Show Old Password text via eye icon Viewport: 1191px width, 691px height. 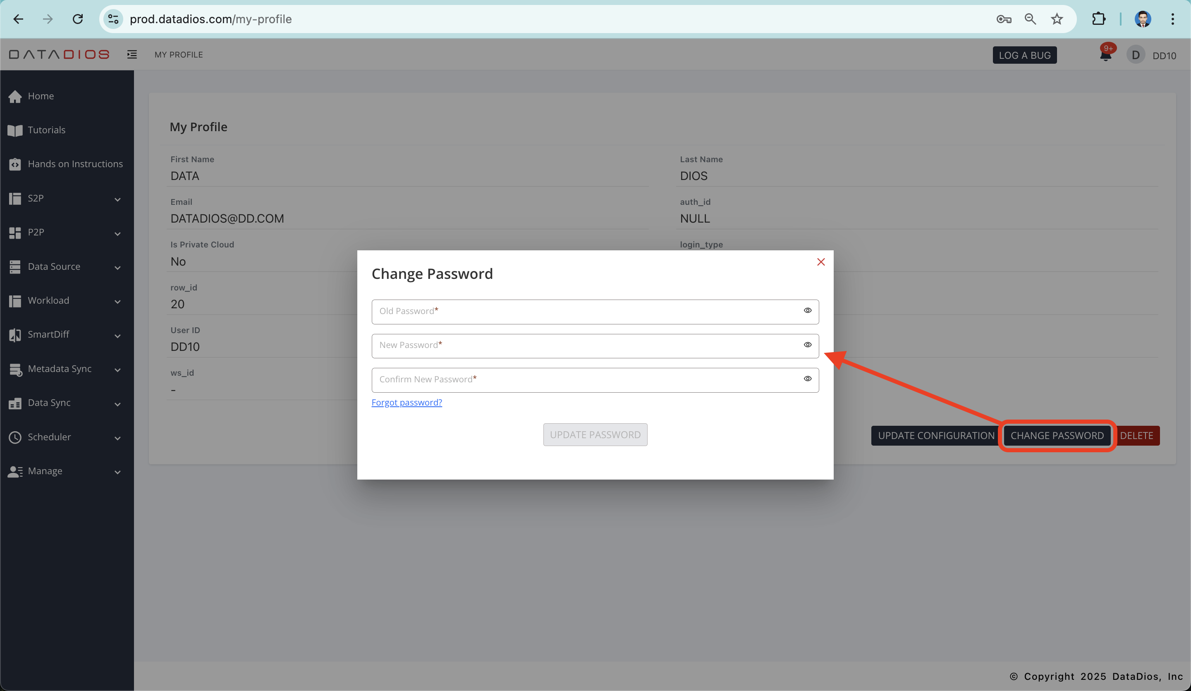[x=807, y=311]
